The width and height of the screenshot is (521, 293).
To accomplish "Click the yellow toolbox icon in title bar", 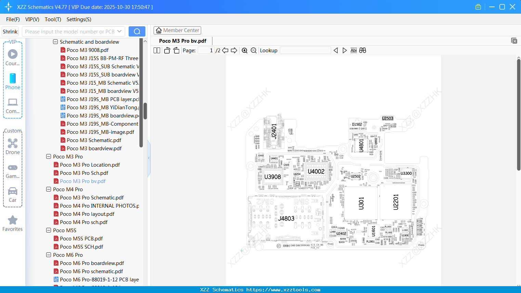I will 478,7.
